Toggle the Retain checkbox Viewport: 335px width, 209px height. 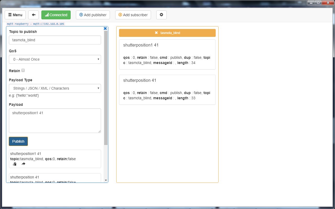23,71
